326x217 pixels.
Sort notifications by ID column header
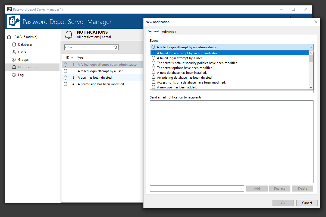(x=68, y=58)
